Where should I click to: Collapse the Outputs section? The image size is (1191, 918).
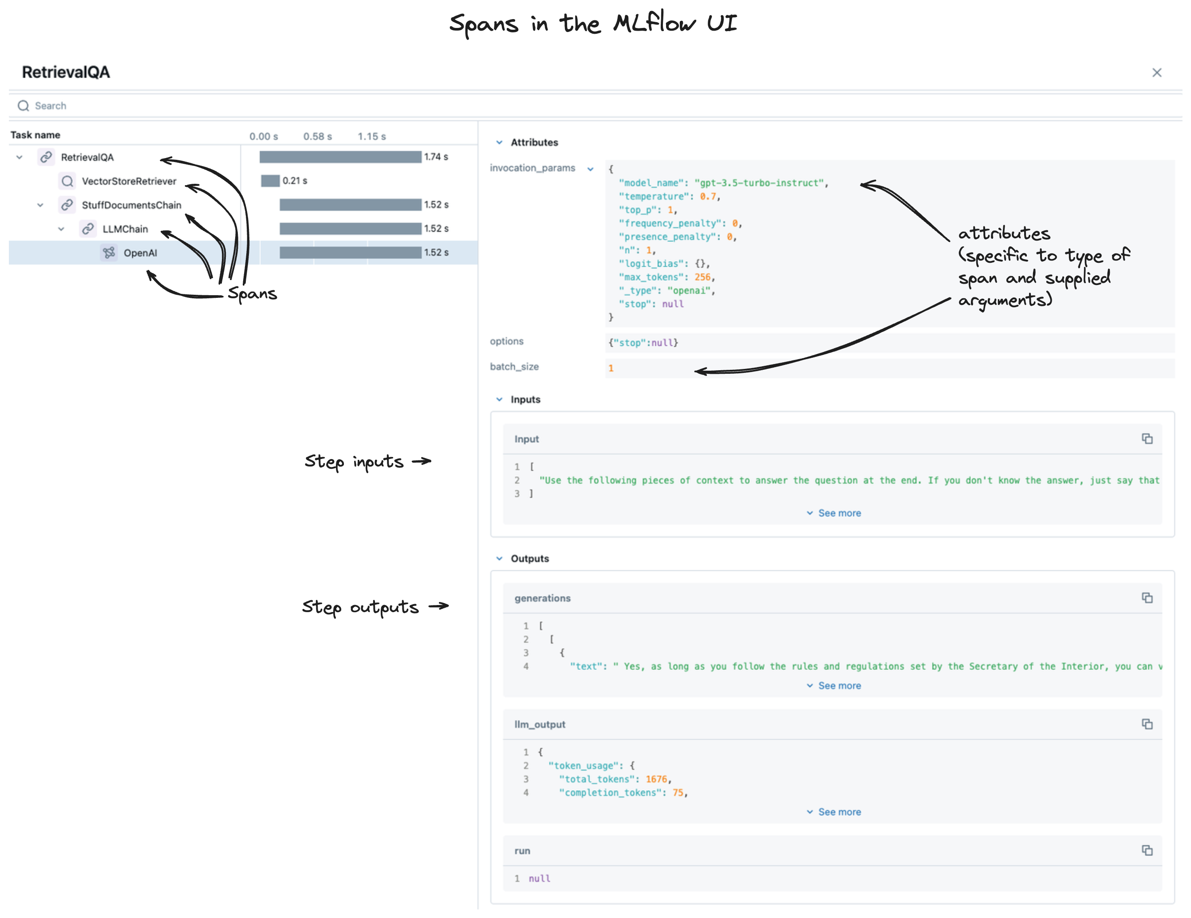[x=499, y=558]
